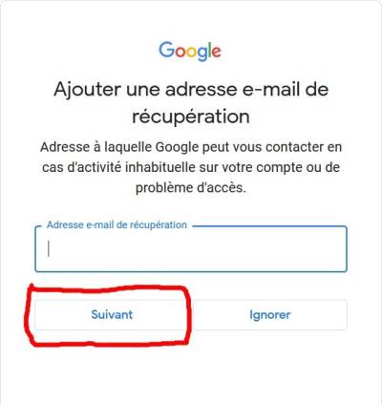Click the empty card area below the buttons
The height and width of the screenshot is (405, 382).
pyautogui.click(x=191, y=373)
